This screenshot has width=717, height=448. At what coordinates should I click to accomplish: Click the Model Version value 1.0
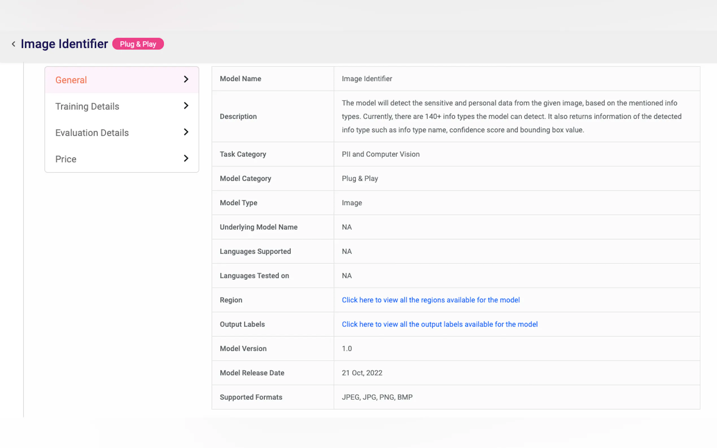click(346, 348)
